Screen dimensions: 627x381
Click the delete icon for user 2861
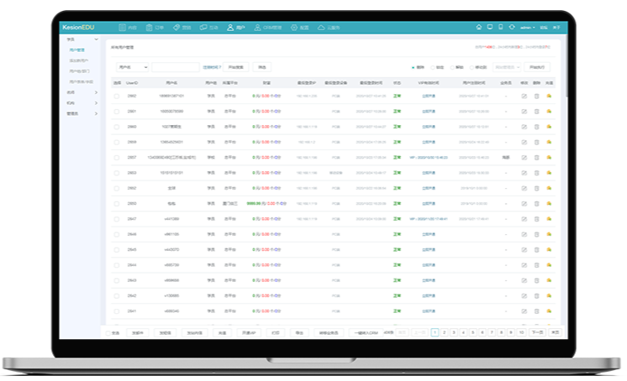(x=536, y=112)
